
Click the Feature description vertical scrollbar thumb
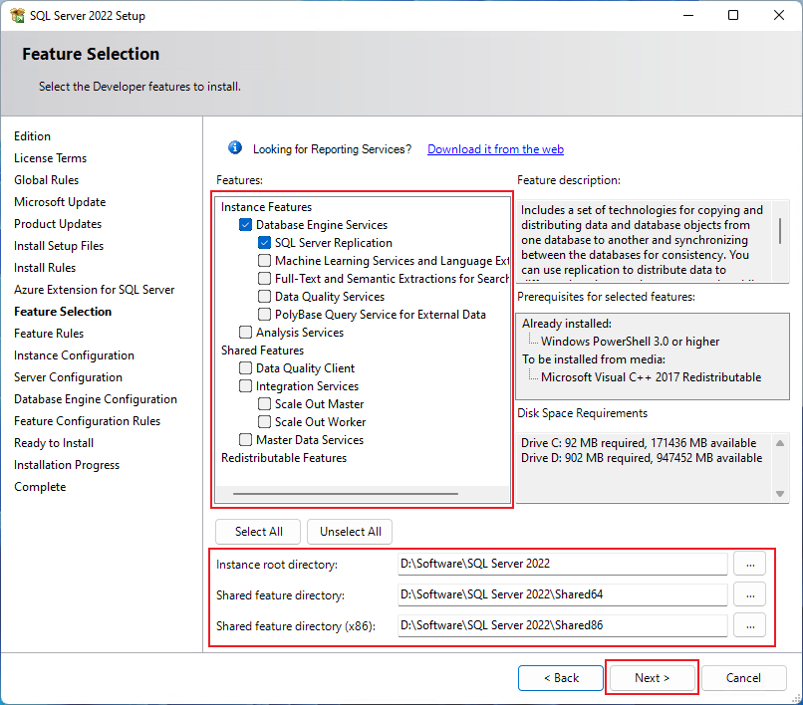tap(780, 230)
